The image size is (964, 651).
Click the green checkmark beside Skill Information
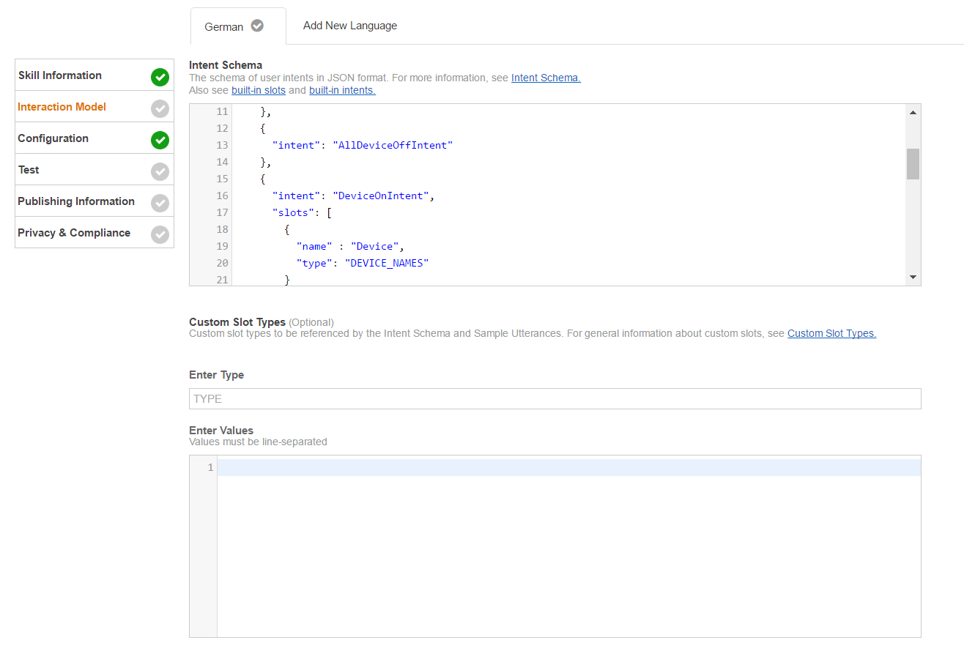click(160, 77)
